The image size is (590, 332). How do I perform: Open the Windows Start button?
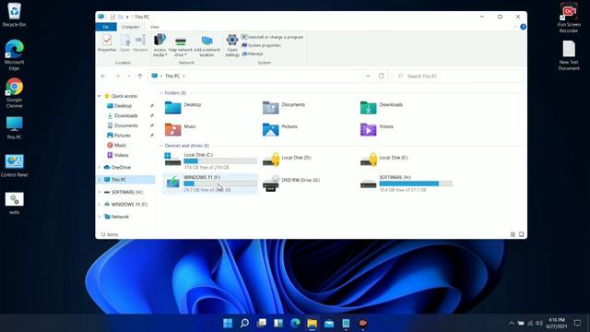point(228,323)
